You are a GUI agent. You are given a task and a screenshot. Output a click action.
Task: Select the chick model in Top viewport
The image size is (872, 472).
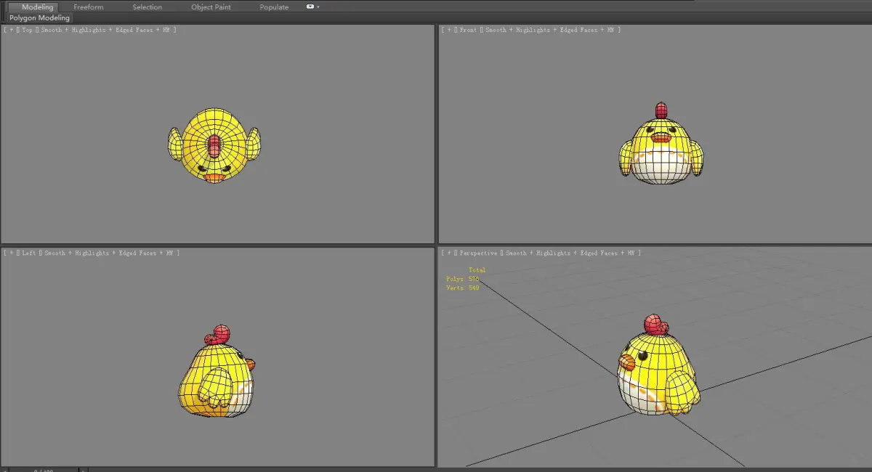coord(214,145)
